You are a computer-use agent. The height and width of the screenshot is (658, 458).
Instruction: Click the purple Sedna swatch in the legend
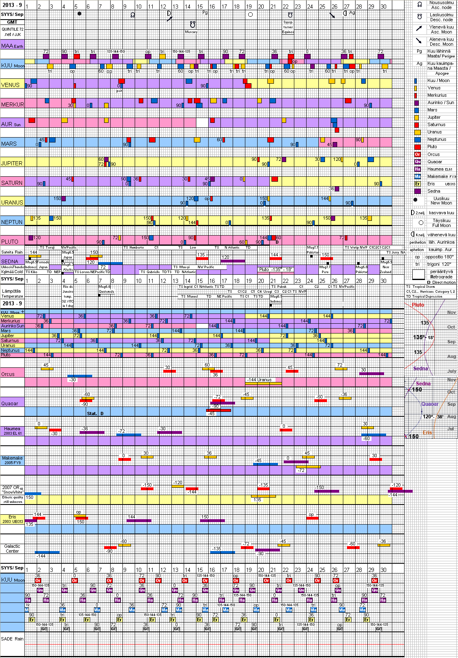click(x=417, y=191)
